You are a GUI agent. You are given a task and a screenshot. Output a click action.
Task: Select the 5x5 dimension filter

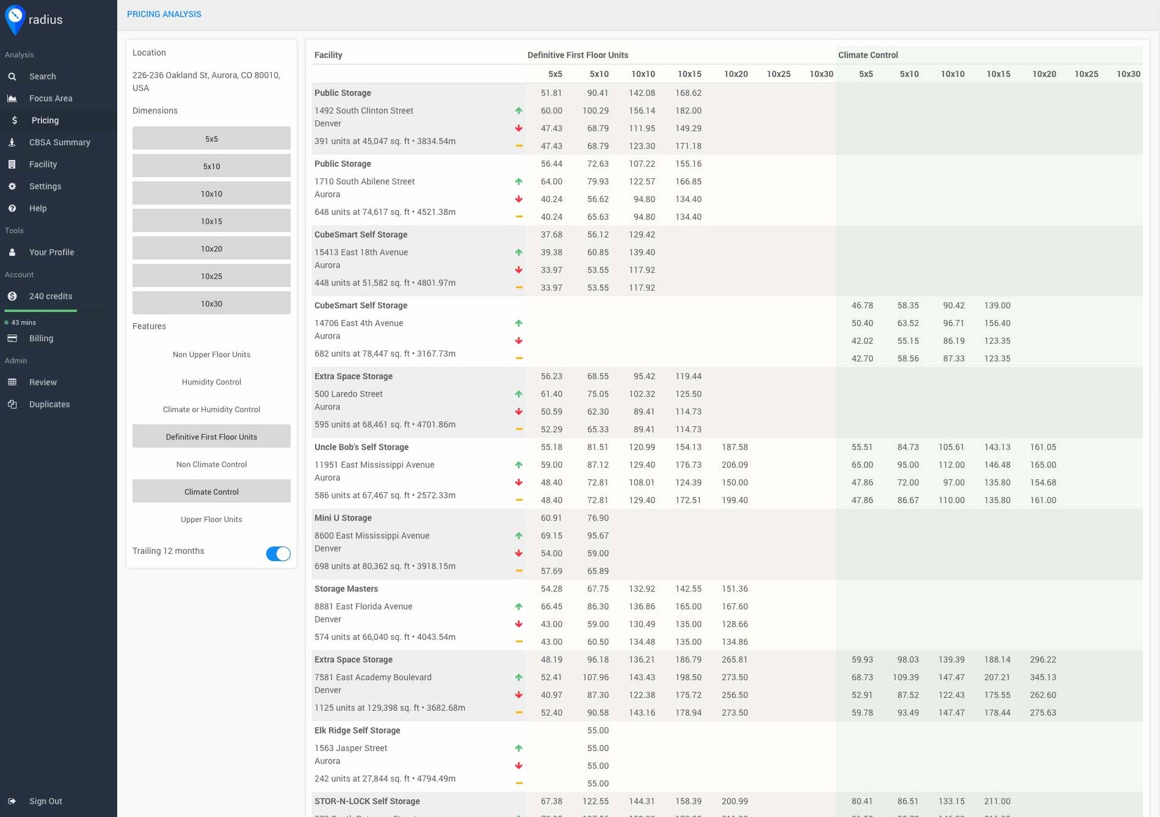pos(211,138)
